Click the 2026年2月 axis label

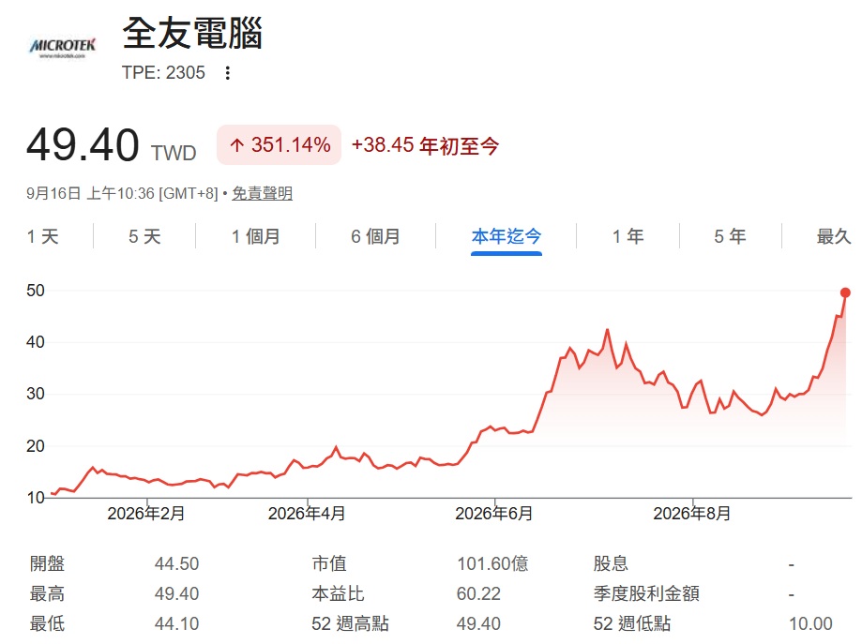[146, 514]
